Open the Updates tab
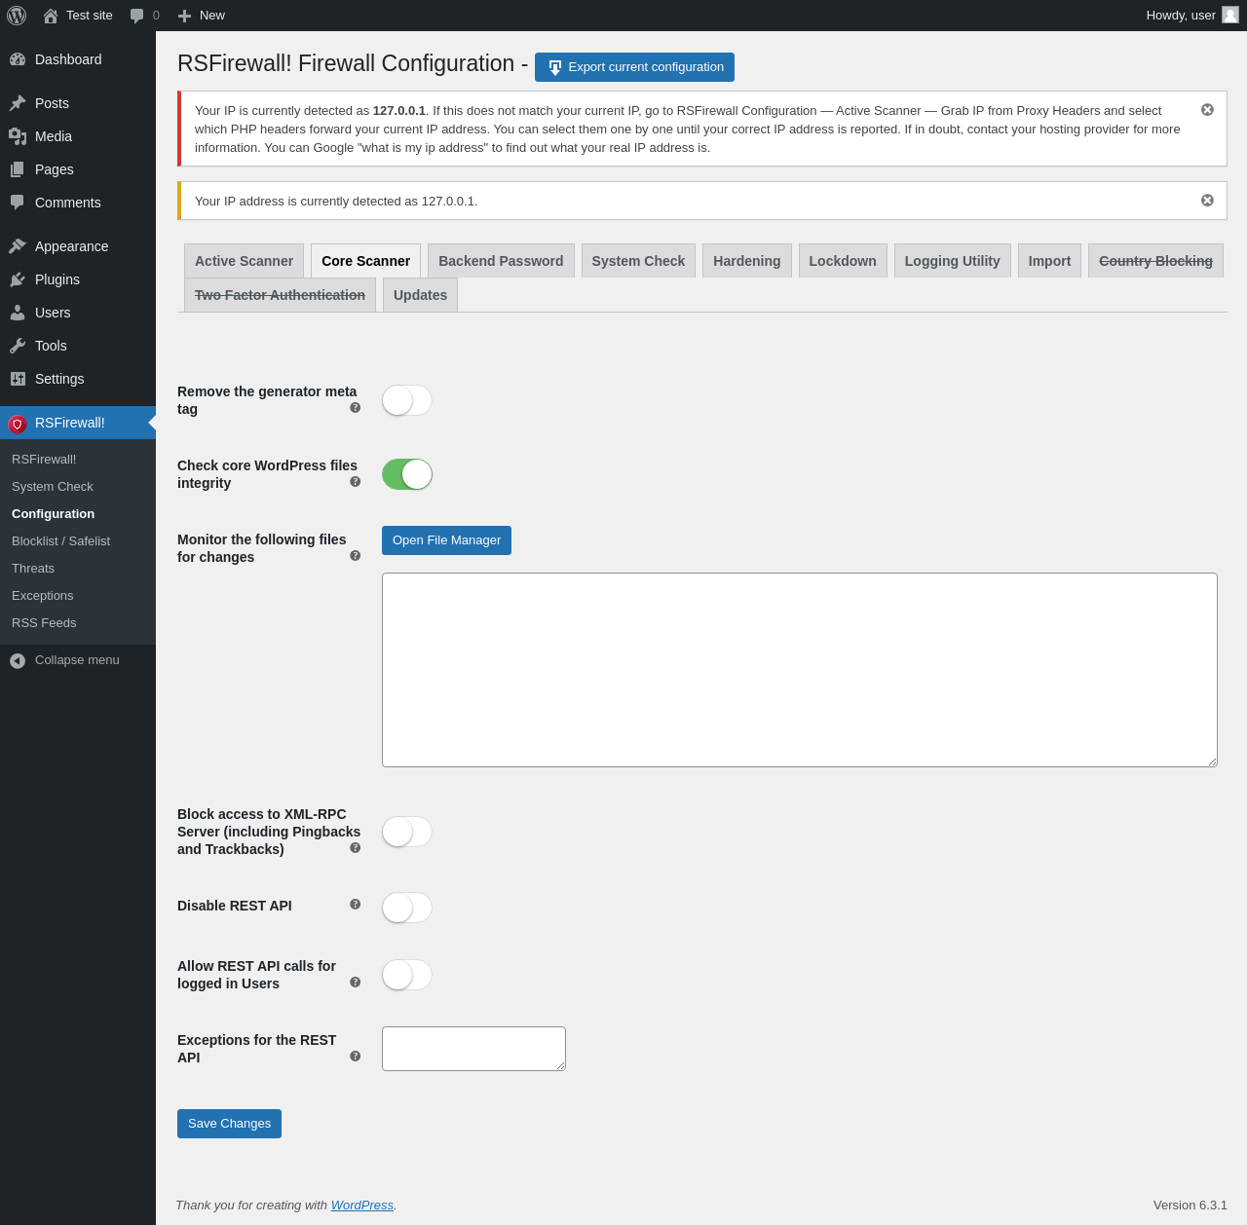 (x=420, y=295)
